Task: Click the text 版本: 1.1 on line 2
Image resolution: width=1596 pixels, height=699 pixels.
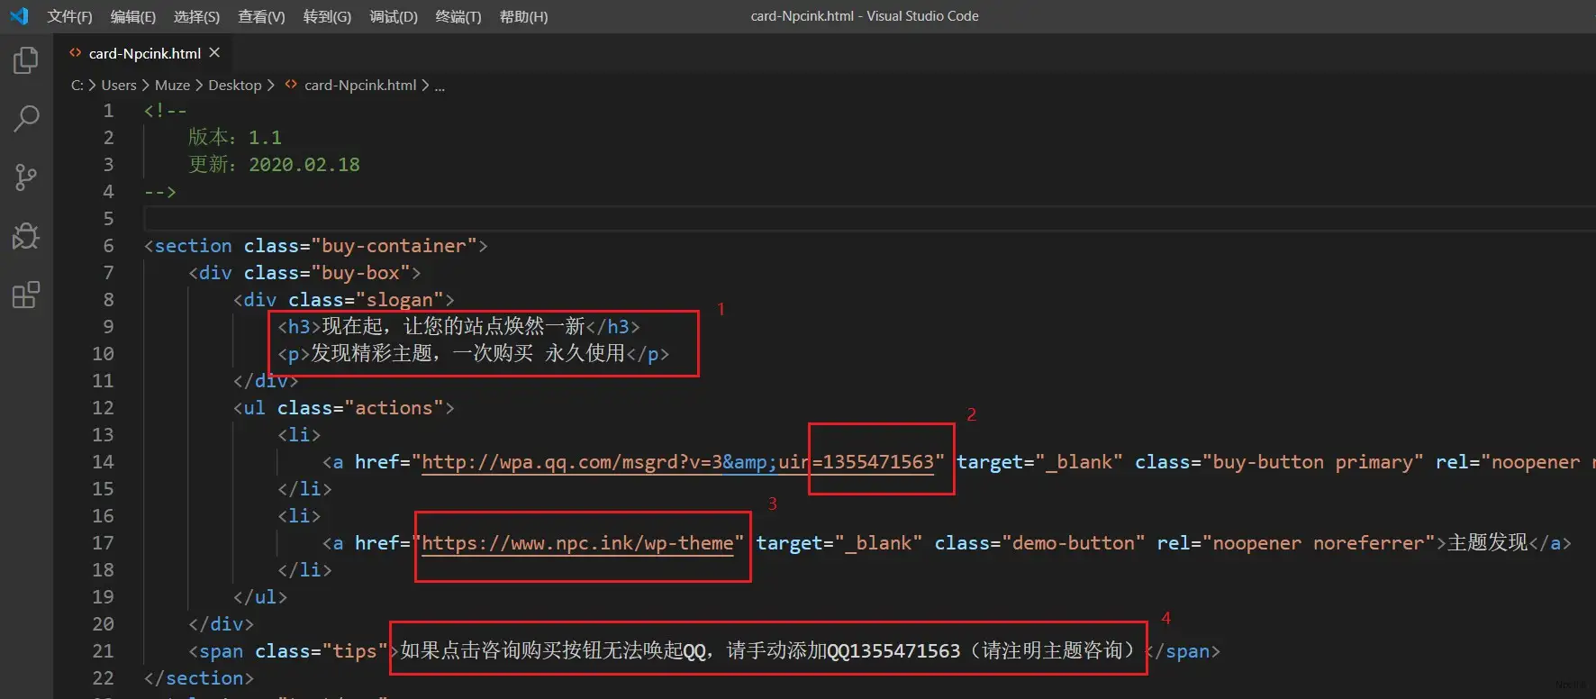Action: point(234,138)
